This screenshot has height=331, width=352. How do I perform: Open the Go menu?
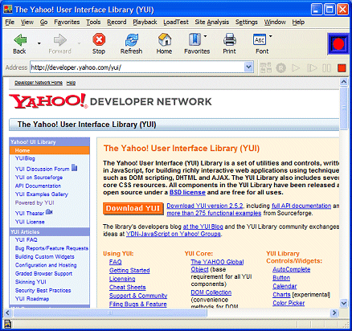[43, 22]
